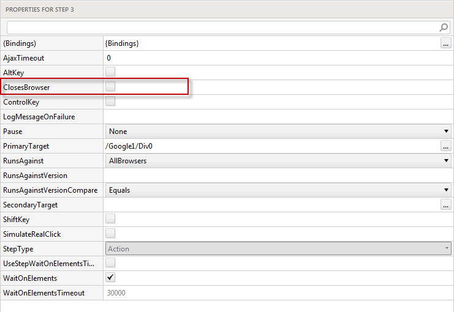
Task: Click the disabled StepType dropdown
Action: point(278,249)
